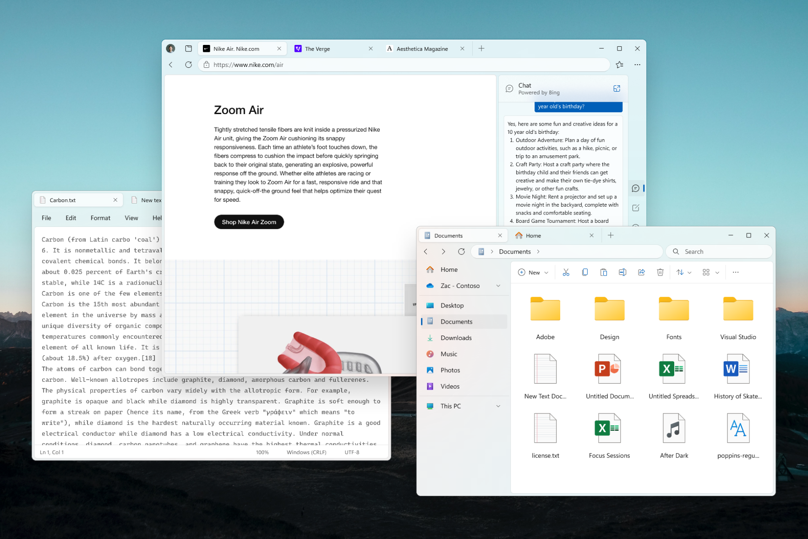
Task: Close the Nike Air browser tab
Action: (279, 49)
